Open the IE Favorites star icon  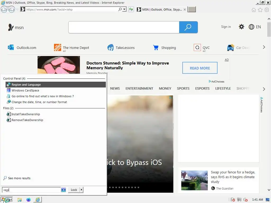coord(260,10)
